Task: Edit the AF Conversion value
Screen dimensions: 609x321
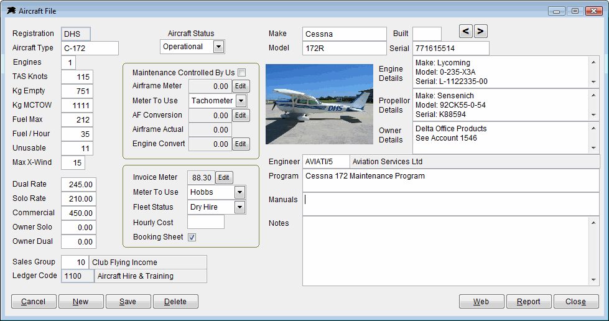Action: point(240,116)
